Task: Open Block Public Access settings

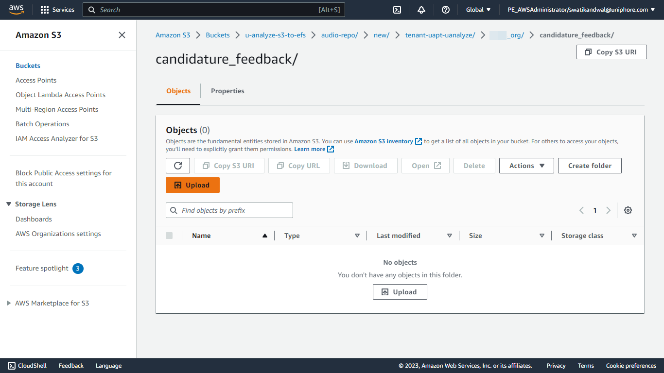Action: 64,178
